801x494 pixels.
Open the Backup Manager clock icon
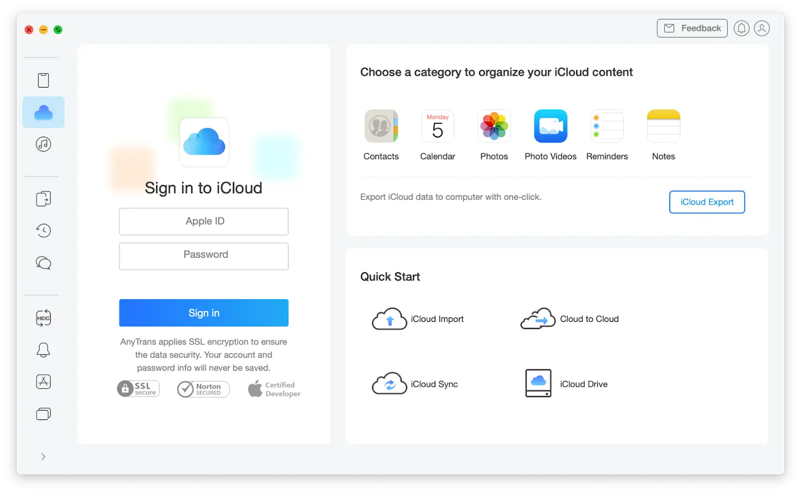coord(44,230)
